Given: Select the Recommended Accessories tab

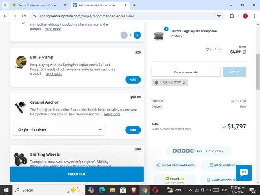Looking at the screenshot, I should pos(97,5).
